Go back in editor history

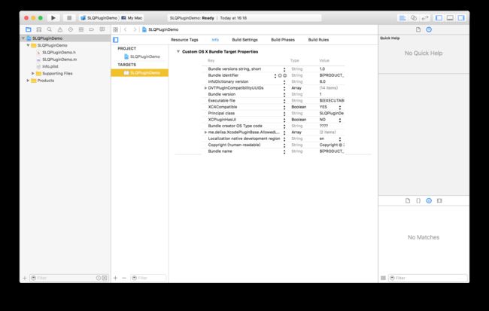126,29
